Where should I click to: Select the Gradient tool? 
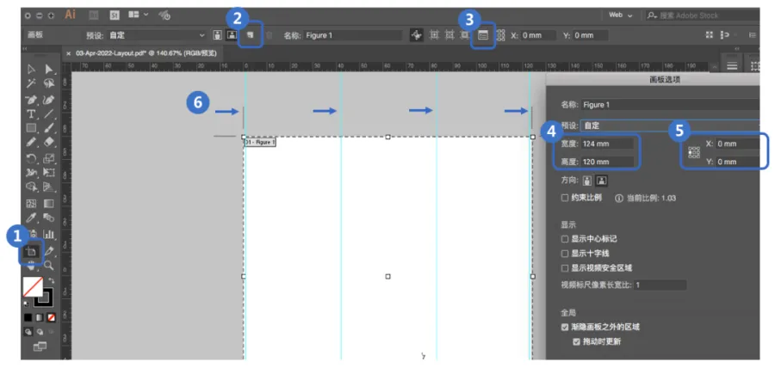[49, 203]
